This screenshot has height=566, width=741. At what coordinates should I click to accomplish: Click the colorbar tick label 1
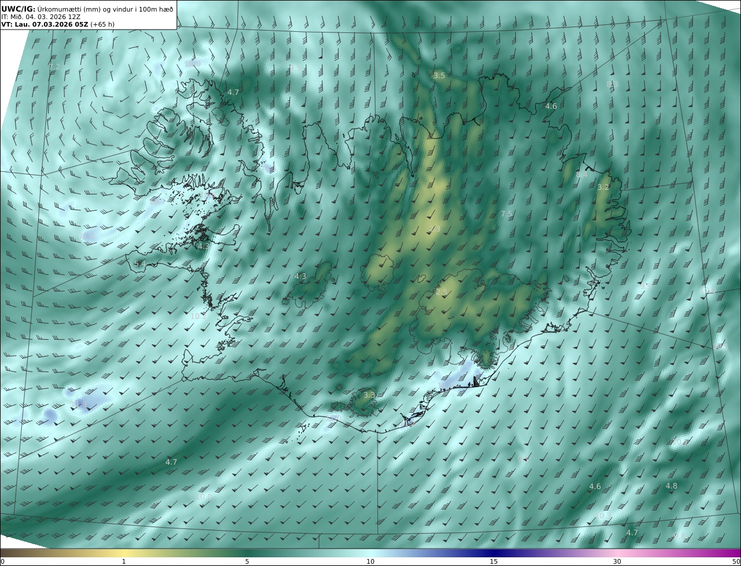pos(124,561)
